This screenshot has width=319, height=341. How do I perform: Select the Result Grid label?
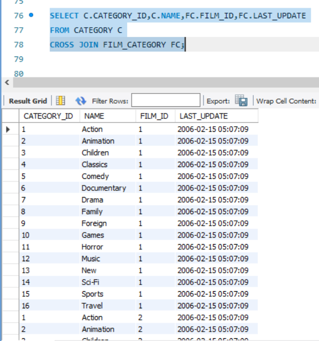pyautogui.click(x=28, y=101)
